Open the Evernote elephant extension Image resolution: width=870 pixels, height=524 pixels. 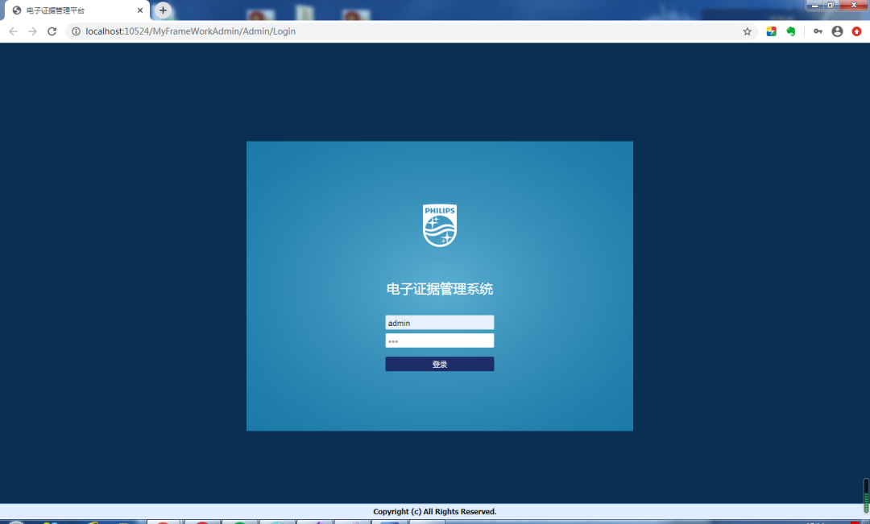(x=791, y=31)
